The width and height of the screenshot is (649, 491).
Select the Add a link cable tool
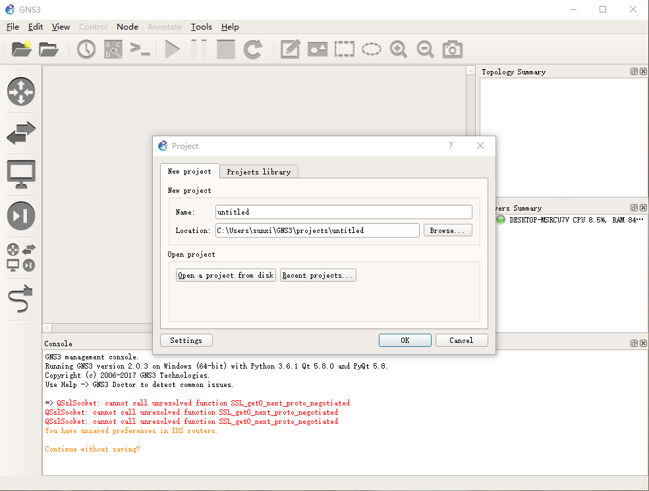tap(20, 298)
